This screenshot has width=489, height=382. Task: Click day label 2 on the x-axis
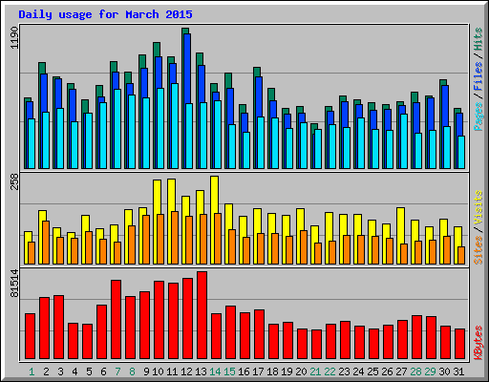(46, 371)
